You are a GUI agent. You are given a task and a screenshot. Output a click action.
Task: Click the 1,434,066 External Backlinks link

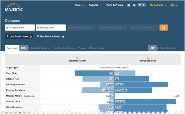(x=107, y=90)
